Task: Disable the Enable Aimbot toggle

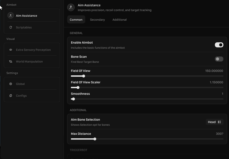Action: [219, 45]
